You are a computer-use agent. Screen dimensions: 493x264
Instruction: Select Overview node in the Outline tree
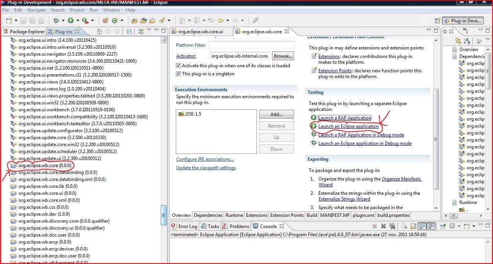coord(468,49)
